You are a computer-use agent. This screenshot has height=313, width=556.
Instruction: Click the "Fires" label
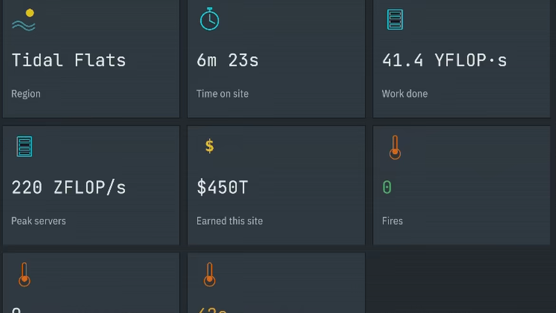click(392, 221)
